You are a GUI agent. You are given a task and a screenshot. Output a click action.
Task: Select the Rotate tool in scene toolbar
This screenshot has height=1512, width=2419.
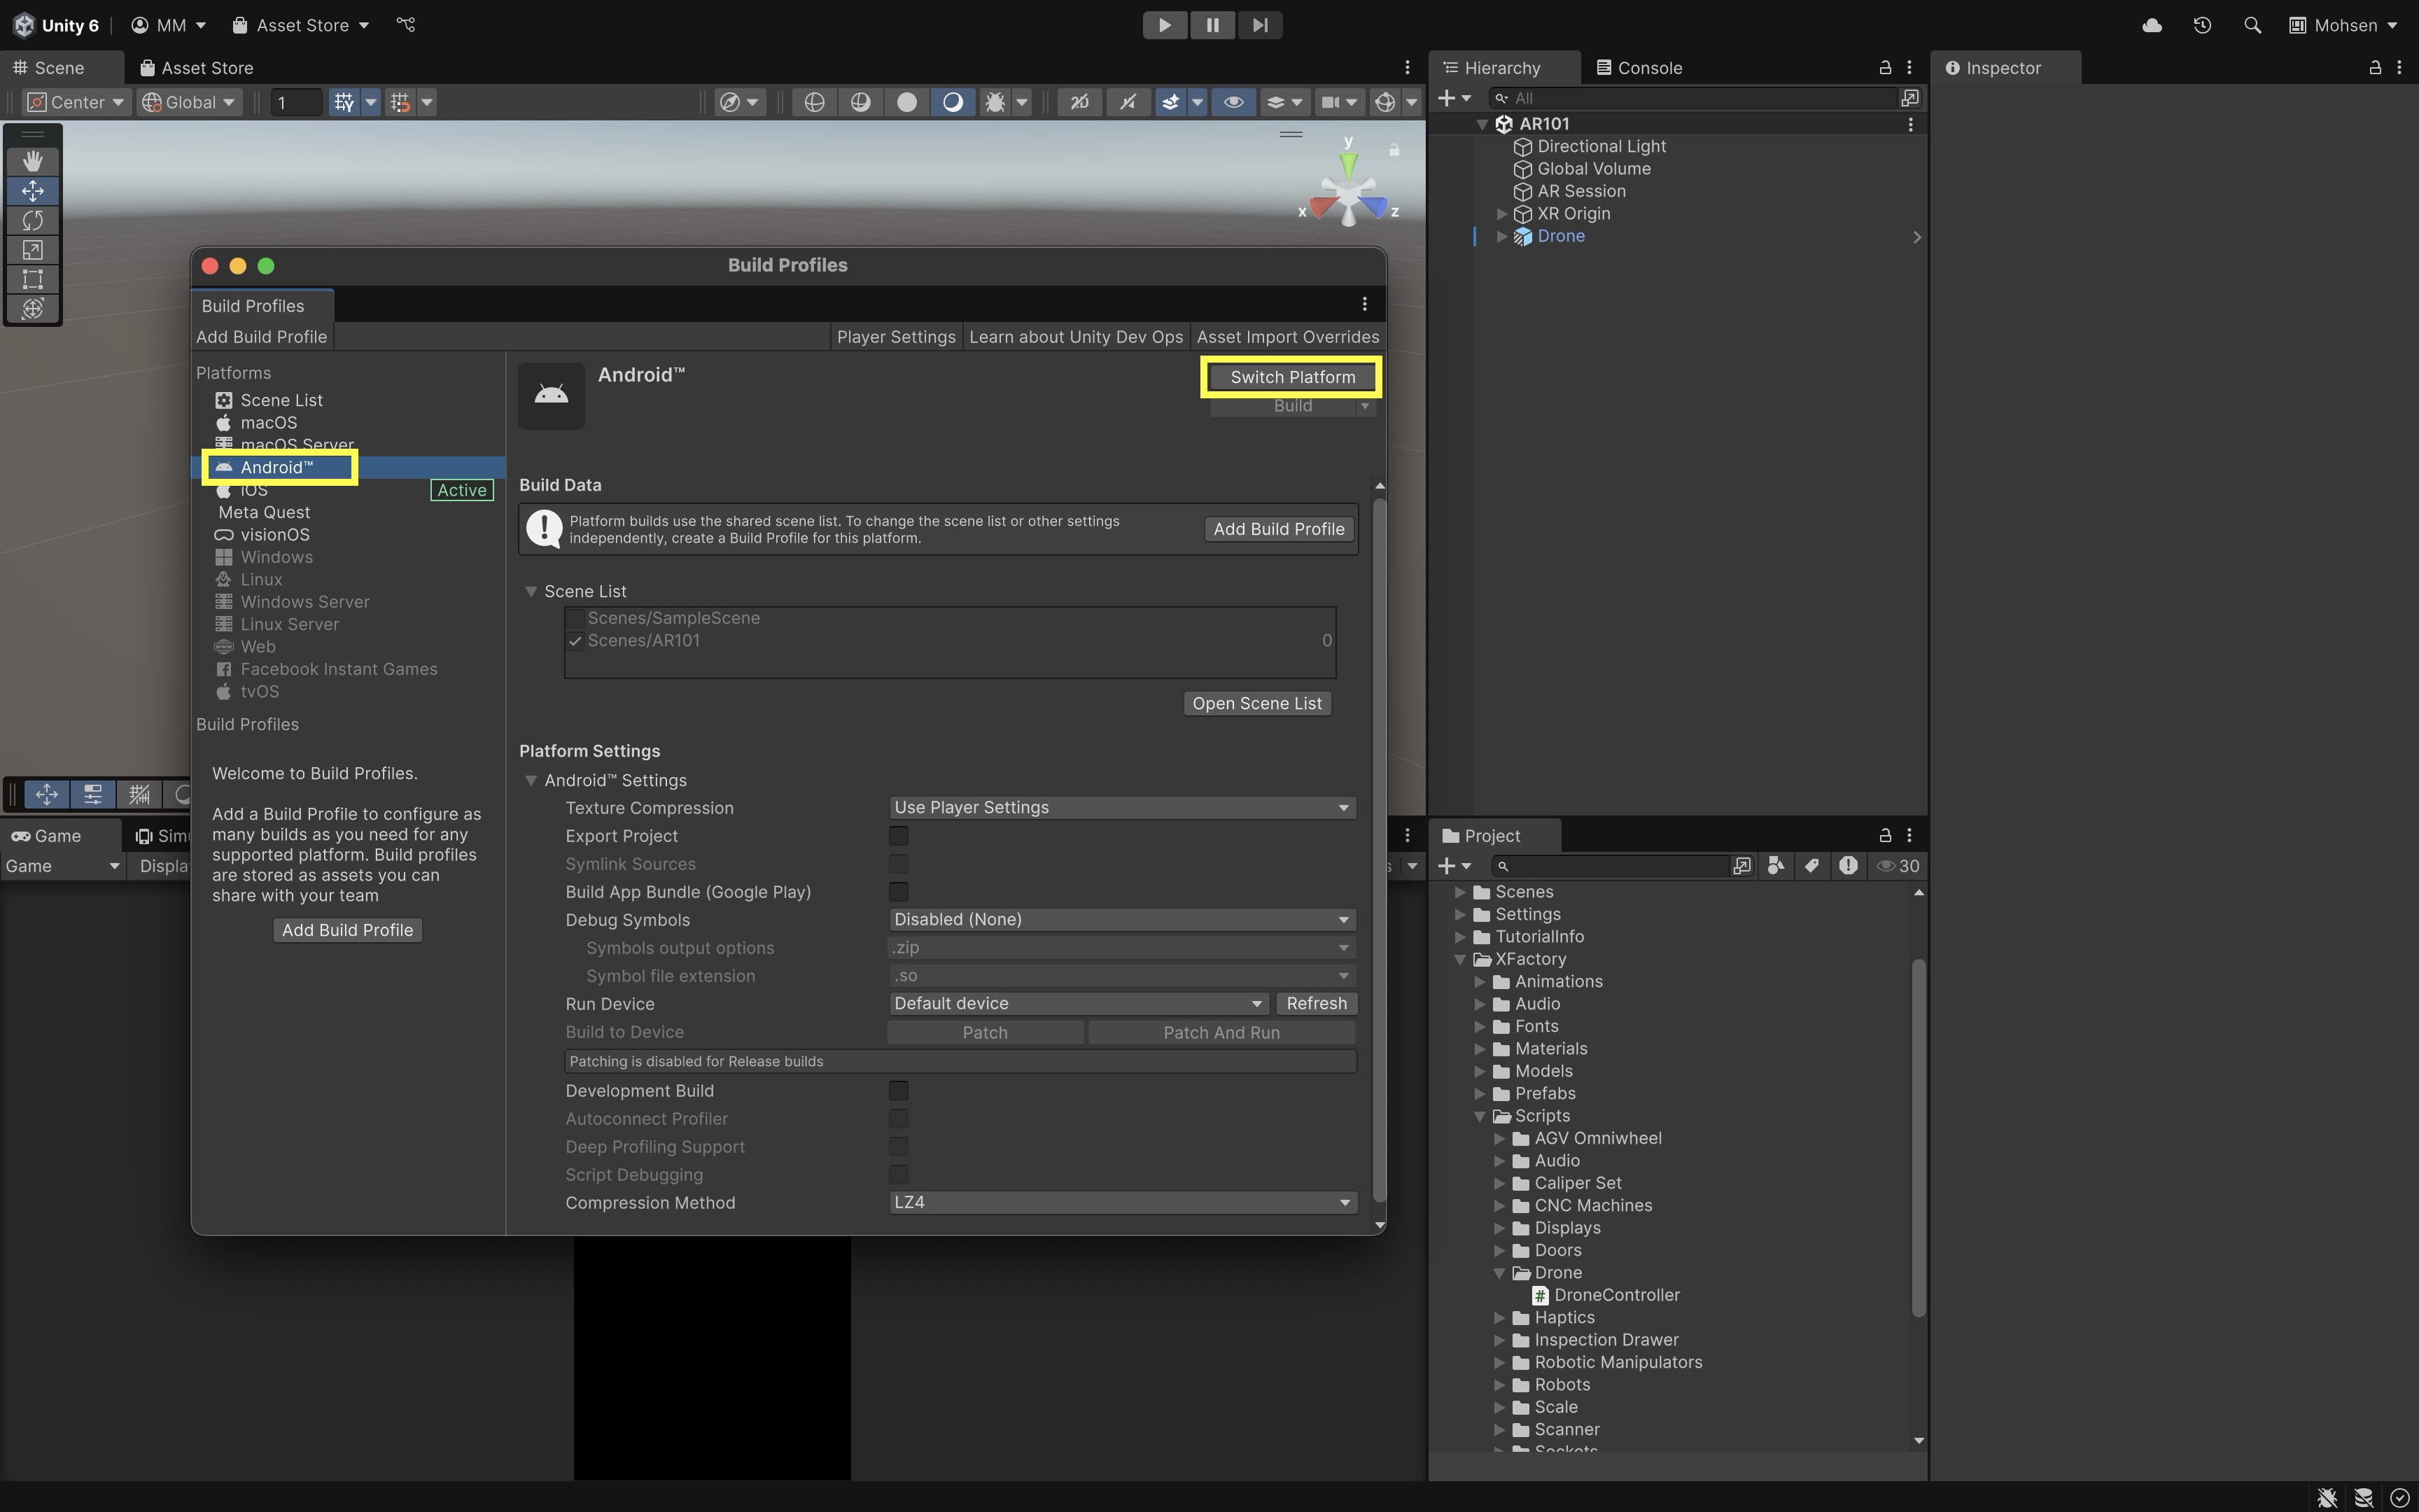32,220
